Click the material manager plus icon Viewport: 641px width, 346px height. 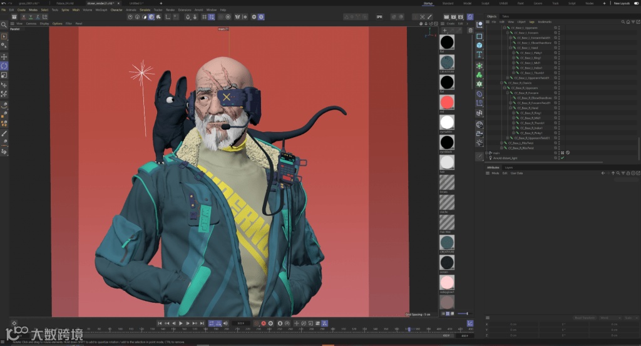pos(445,30)
